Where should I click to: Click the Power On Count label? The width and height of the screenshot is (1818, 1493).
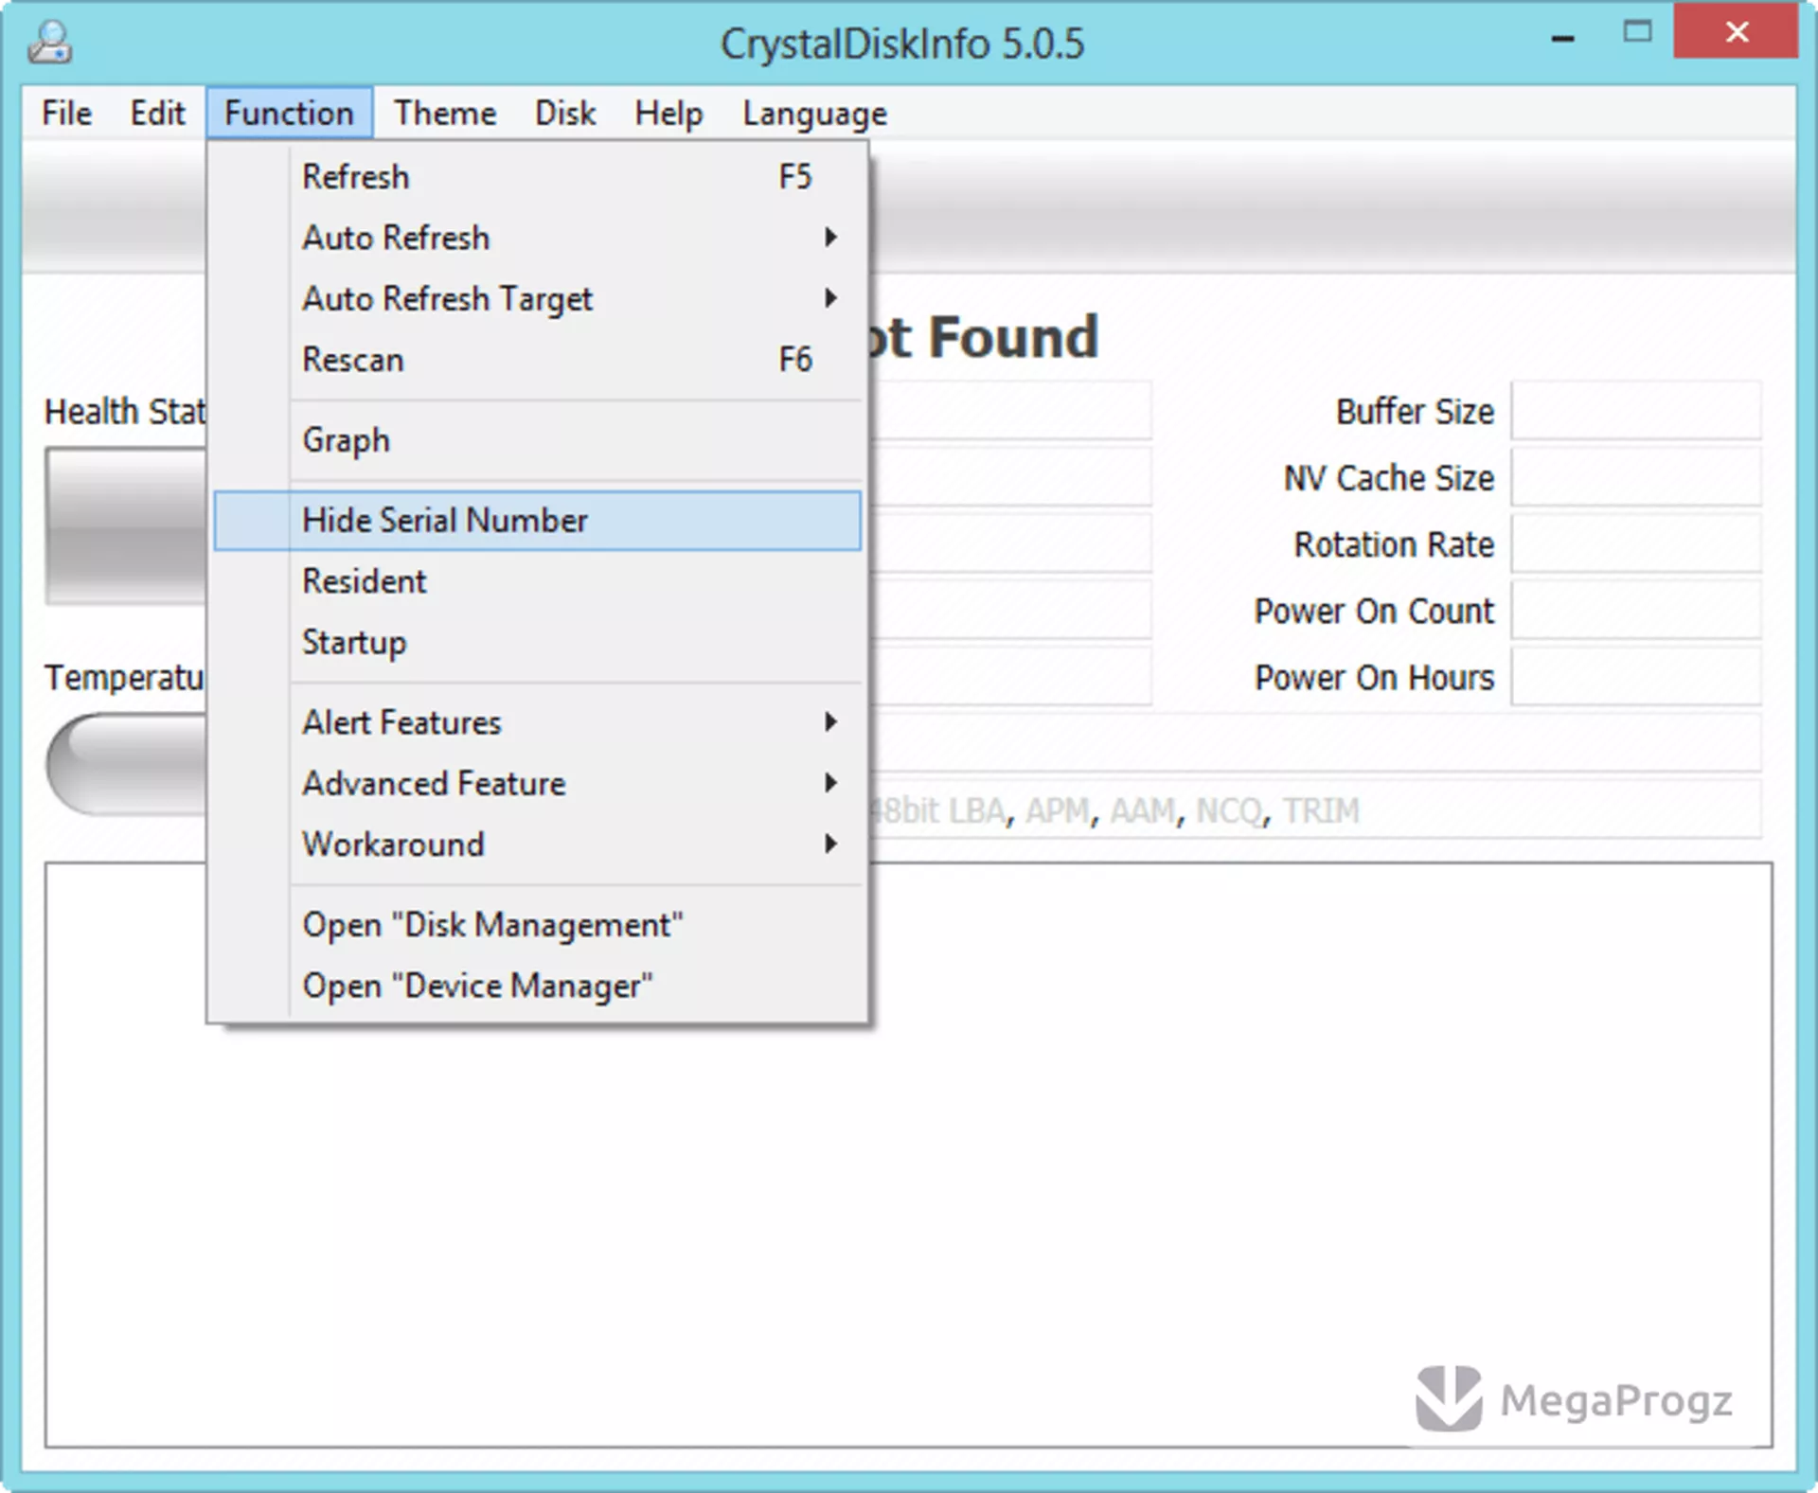tap(1374, 612)
